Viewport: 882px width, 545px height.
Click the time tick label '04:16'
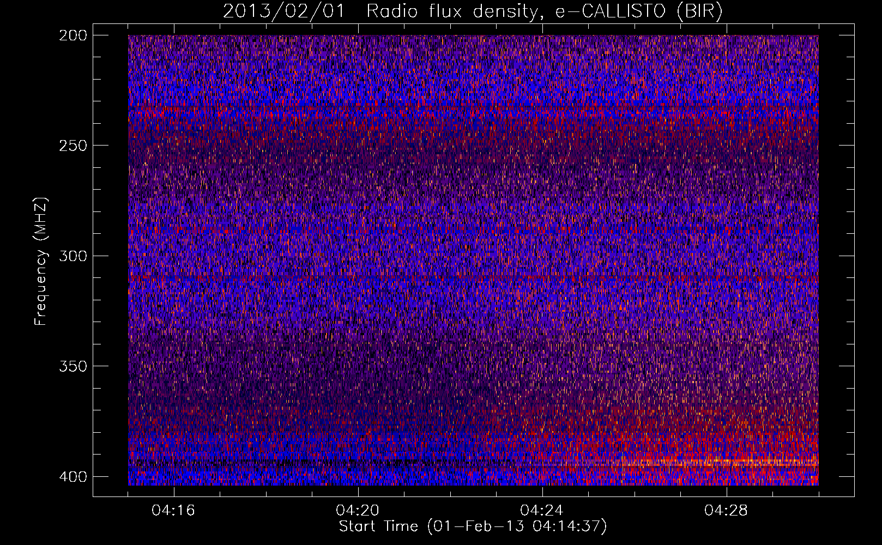pos(173,511)
